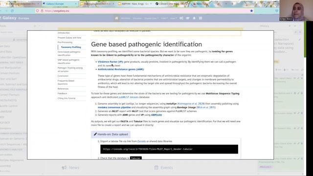The width and height of the screenshot is (313, 176).
Task: Expand Quality Control tool section
Action: [9, 106]
